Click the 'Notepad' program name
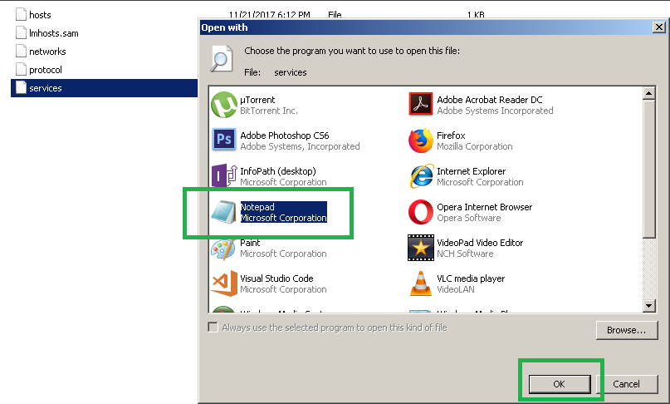670x404 pixels. [257, 207]
